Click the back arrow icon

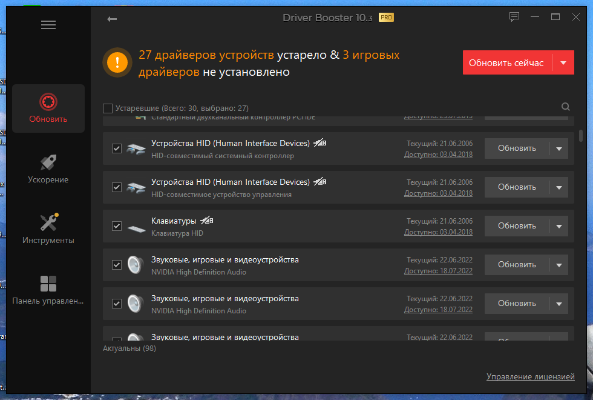112,19
